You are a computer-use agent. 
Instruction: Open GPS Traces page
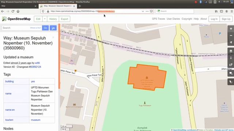pyautogui.click(x=158, y=19)
